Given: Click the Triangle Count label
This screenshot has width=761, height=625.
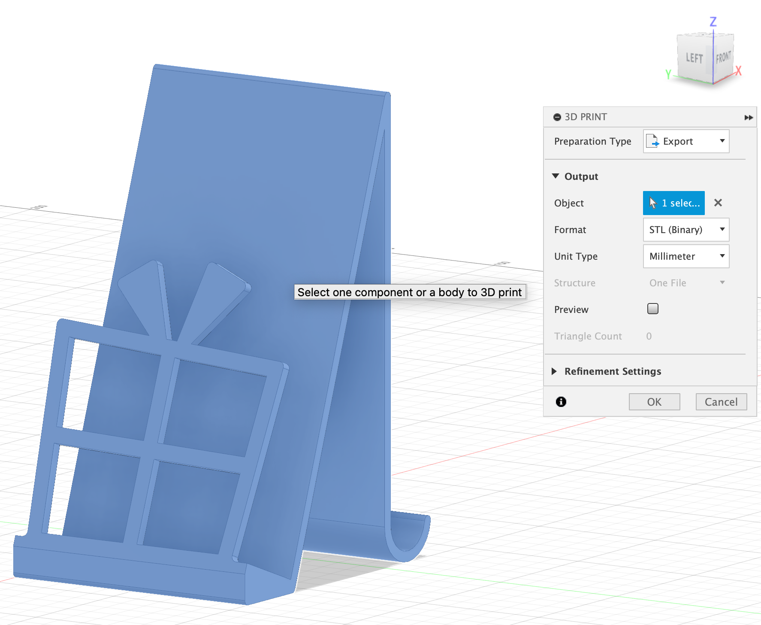Looking at the screenshot, I should click(588, 336).
